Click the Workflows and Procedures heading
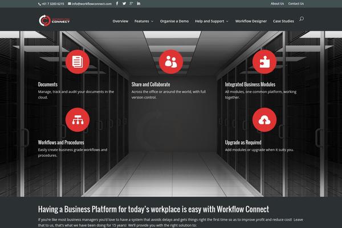The height and width of the screenshot is (228, 342). pos(61,142)
